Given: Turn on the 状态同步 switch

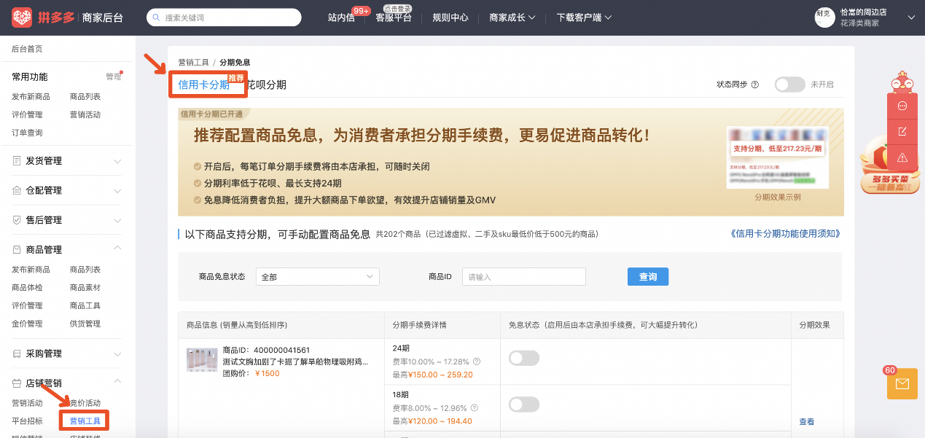Looking at the screenshot, I should click(x=789, y=85).
